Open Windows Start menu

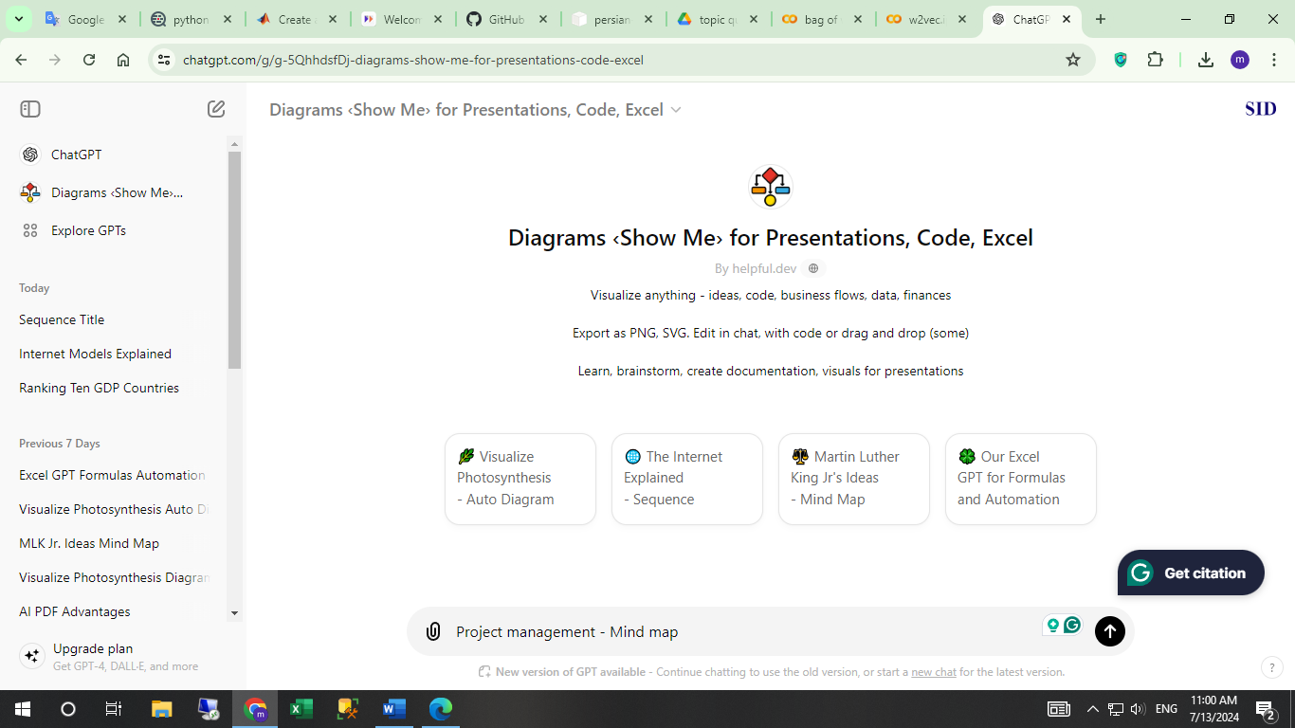23,709
